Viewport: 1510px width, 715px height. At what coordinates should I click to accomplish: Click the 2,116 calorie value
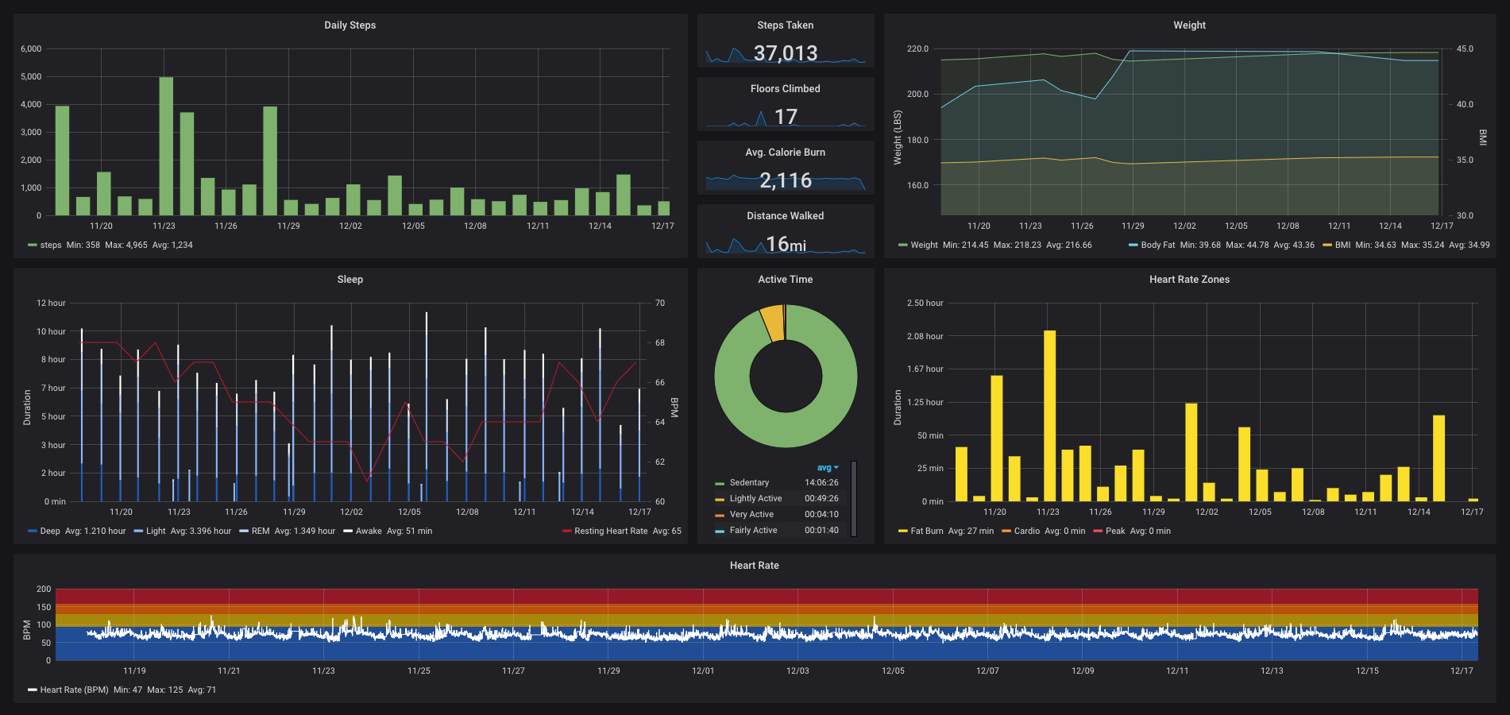pos(785,180)
